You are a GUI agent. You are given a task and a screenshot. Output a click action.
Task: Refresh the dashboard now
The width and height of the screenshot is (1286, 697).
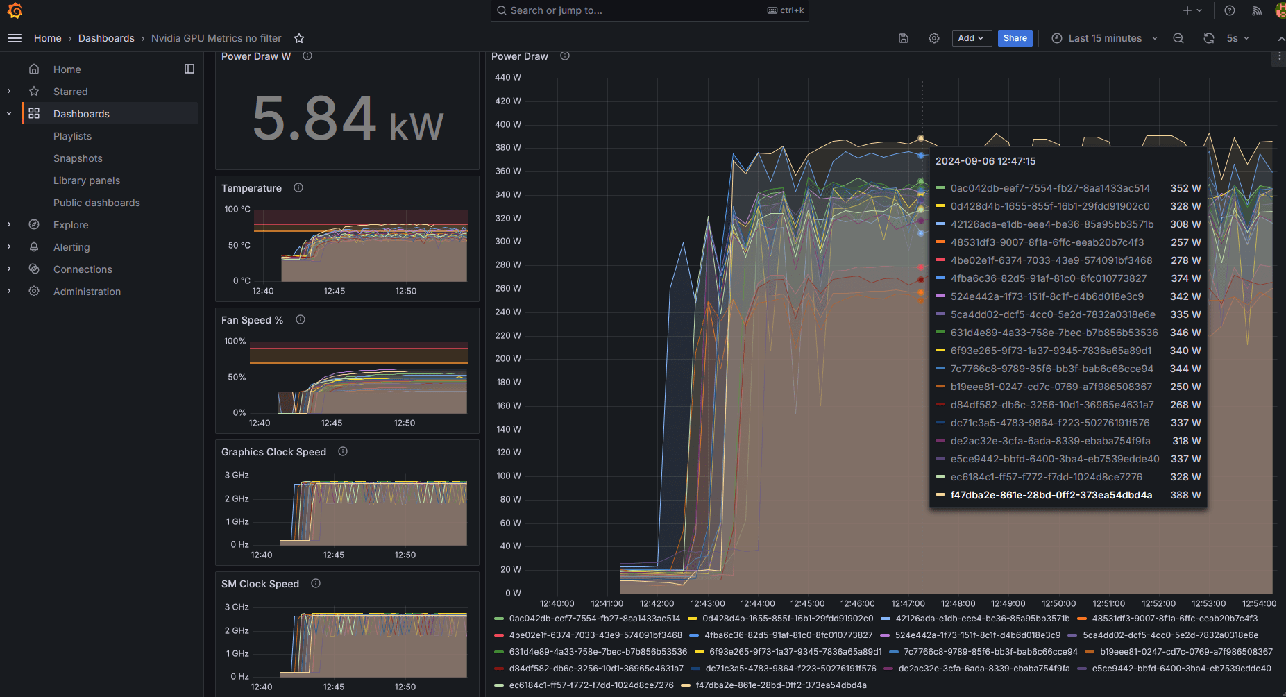(1209, 38)
